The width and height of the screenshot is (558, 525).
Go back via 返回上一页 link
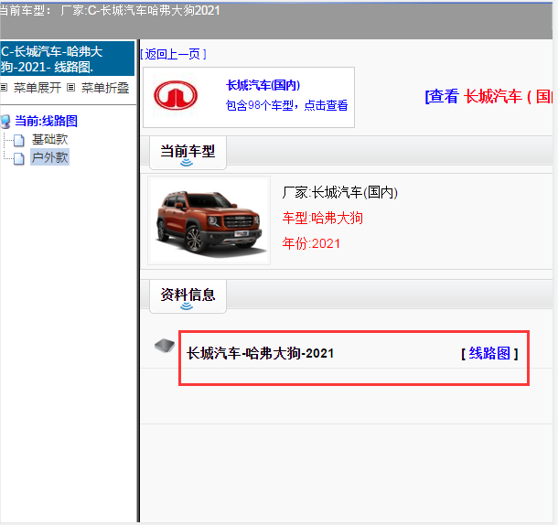pyautogui.click(x=173, y=54)
